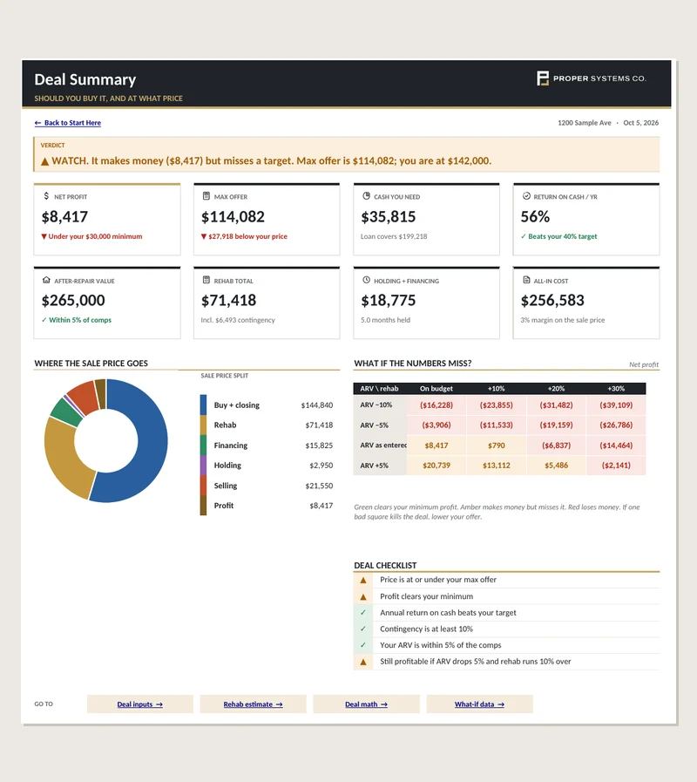Select the All-In Cost value $256,583
Screen dimensions: 697x782
click(552, 301)
